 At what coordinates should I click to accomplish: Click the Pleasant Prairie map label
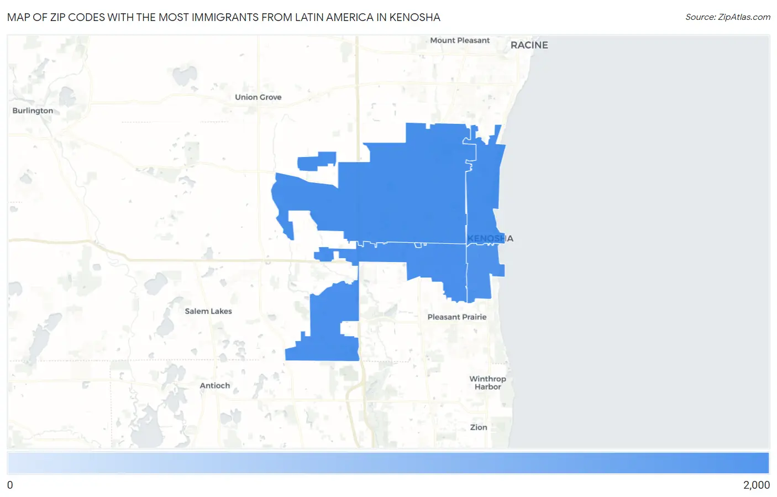pos(457,317)
